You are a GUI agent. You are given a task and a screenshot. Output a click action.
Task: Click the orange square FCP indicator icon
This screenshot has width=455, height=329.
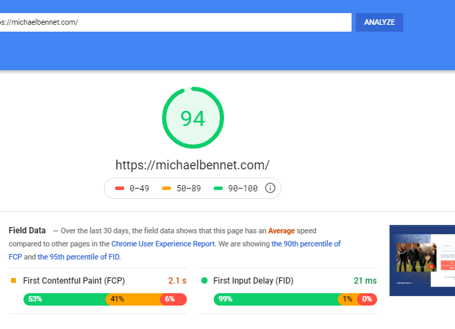(13, 280)
